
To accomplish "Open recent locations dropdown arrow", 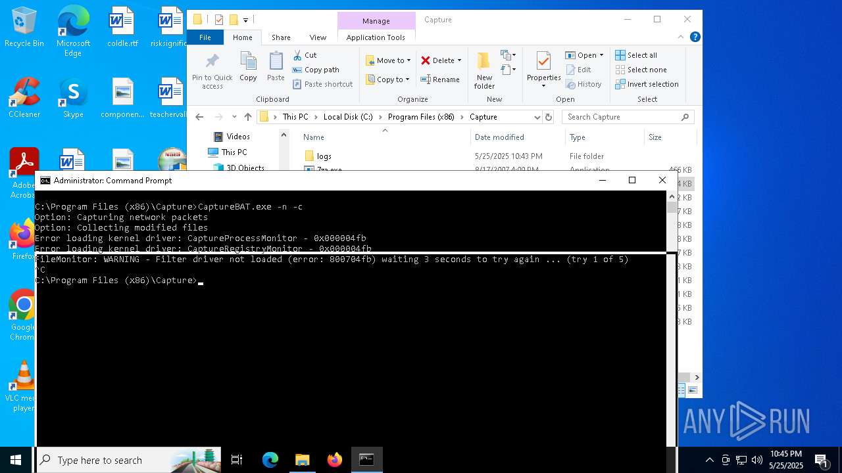I will coord(234,117).
